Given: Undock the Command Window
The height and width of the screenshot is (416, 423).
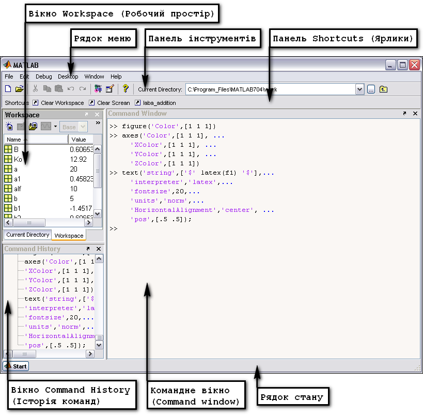Looking at the screenshot, I should (x=404, y=113).
